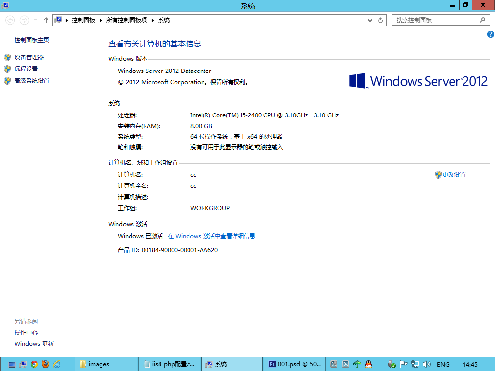Click 更改设置 link
Screen dimensions: 495x371
(x=453, y=175)
